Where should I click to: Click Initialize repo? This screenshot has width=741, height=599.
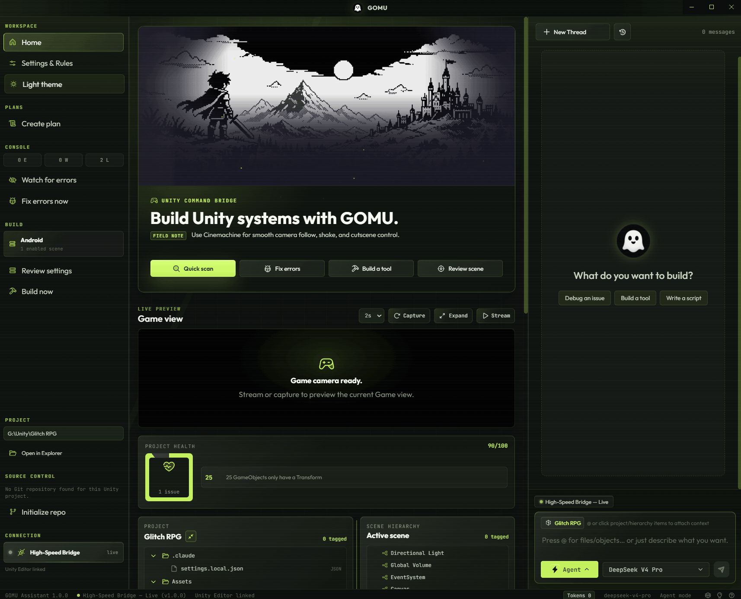pos(64,512)
